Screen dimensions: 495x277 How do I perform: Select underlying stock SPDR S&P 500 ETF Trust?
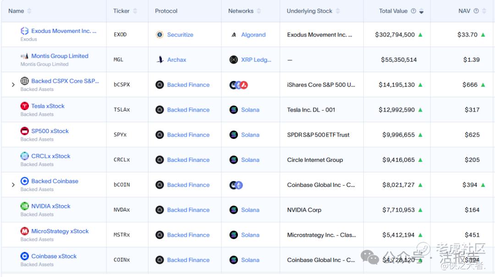point(318,135)
